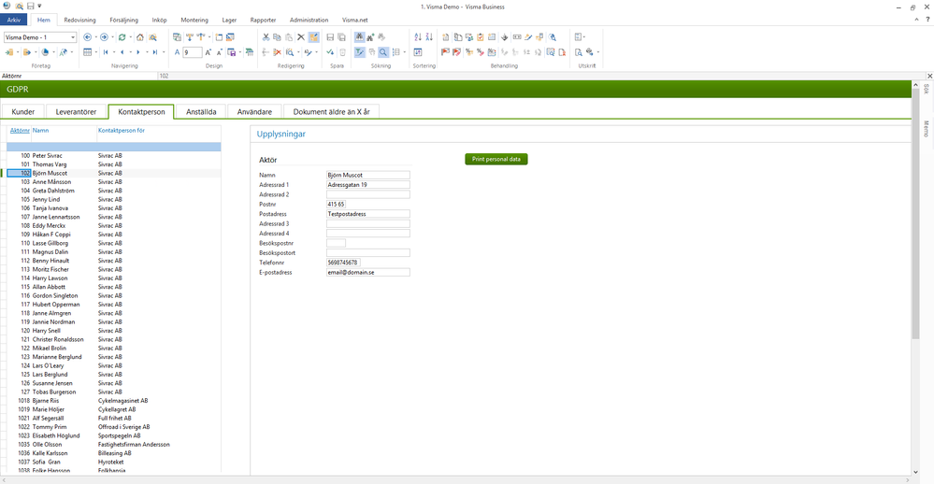Image resolution: width=934 pixels, height=484 pixels.
Task: Toggle the highlighted edit mode icon in Redigering
Action: 314,37
